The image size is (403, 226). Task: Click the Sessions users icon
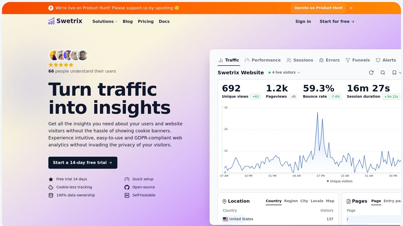(x=289, y=60)
